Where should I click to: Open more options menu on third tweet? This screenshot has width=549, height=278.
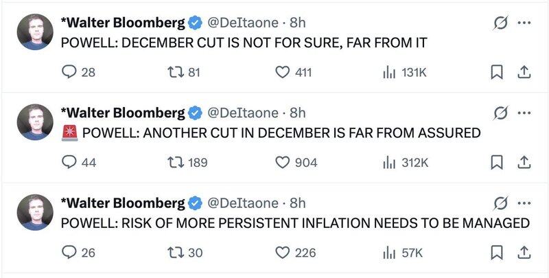[x=524, y=203]
